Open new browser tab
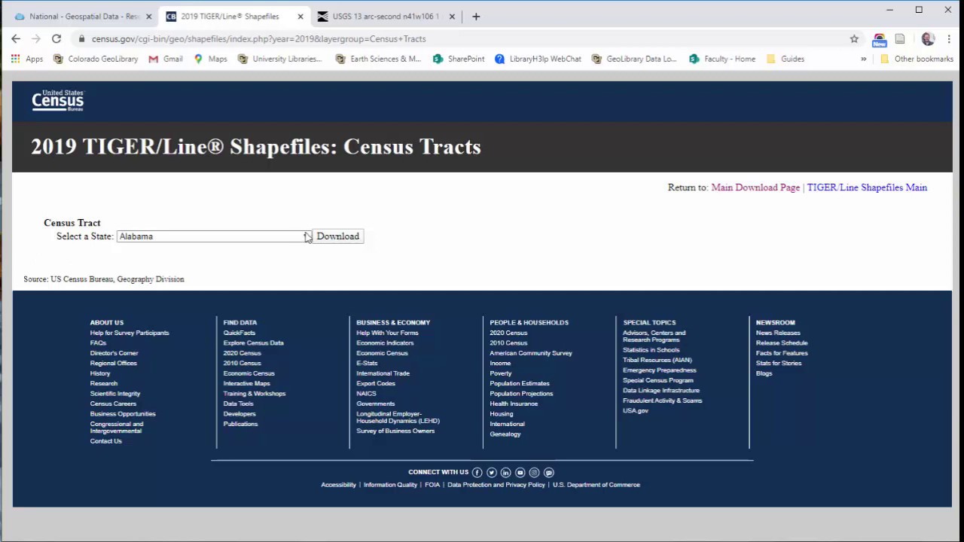The height and width of the screenshot is (542, 964). 475,16
